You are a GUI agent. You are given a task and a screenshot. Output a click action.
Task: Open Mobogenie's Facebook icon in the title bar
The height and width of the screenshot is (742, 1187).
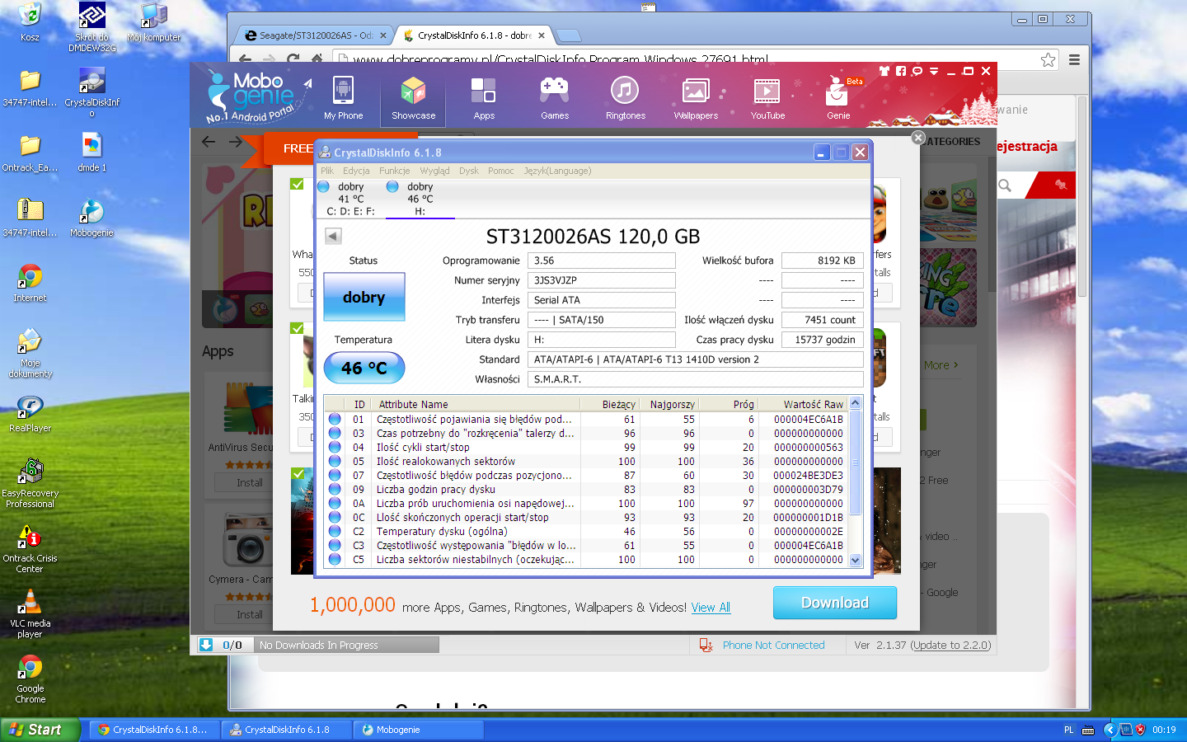[900, 71]
